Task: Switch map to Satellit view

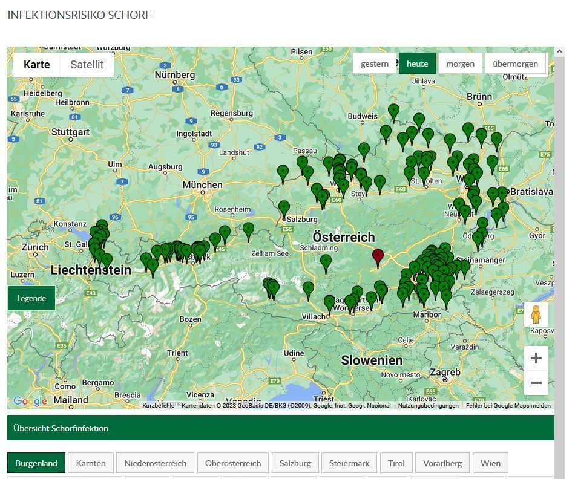Action: tap(87, 65)
